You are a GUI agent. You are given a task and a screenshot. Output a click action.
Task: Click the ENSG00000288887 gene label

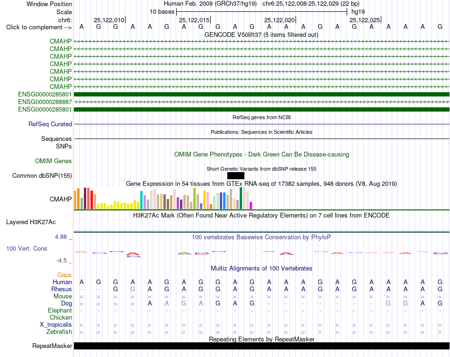coord(45,102)
